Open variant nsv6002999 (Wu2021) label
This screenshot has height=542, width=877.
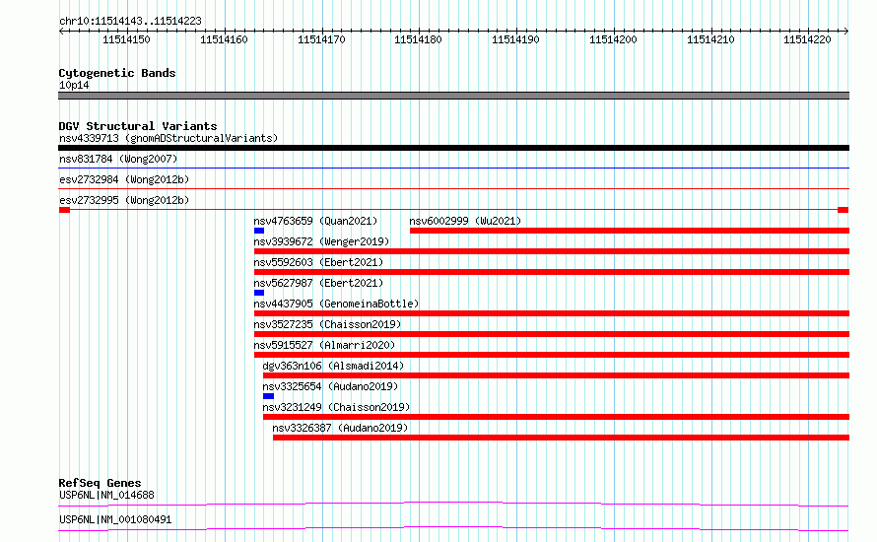(x=465, y=221)
